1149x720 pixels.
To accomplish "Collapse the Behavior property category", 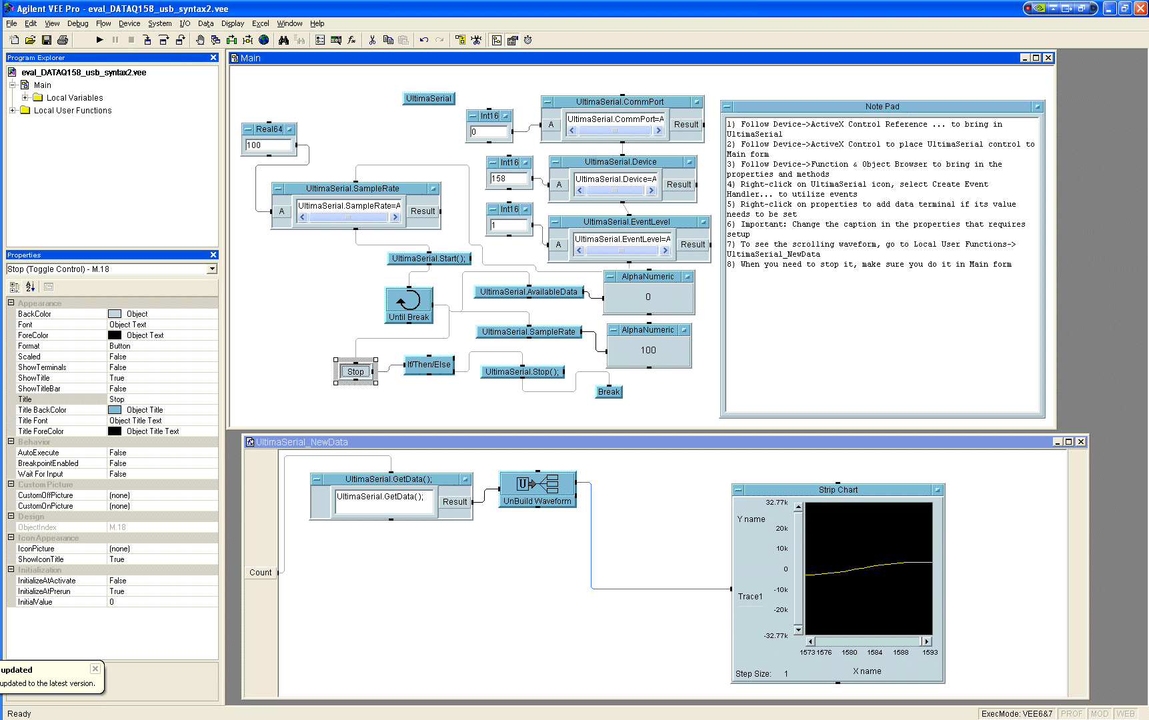I will (x=11, y=441).
